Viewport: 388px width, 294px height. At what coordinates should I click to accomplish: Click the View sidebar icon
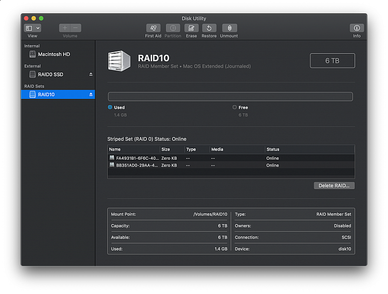click(29, 28)
